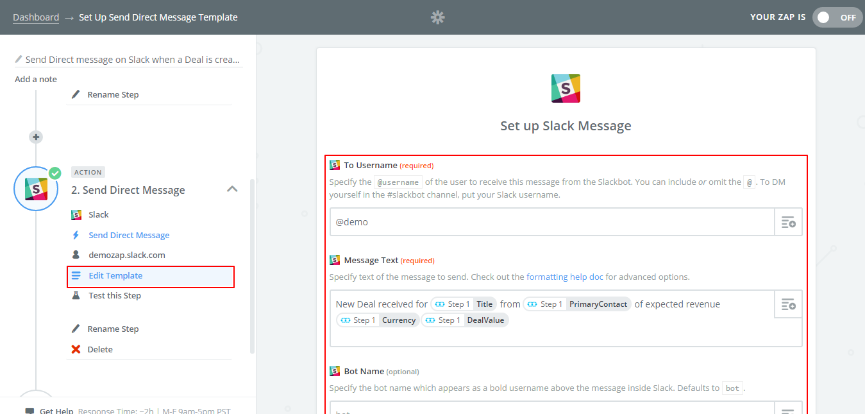Turn on the Your Zap Is toggle
The width and height of the screenshot is (865, 414).
click(x=837, y=17)
